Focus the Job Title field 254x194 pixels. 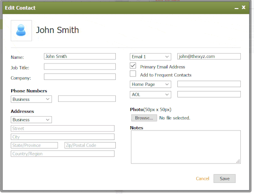(80, 67)
